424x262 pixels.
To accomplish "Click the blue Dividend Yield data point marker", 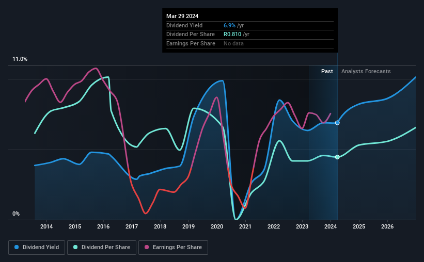I will (337, 123).
